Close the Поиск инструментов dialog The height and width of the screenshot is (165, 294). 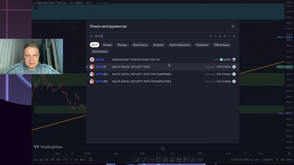[233, 27]
